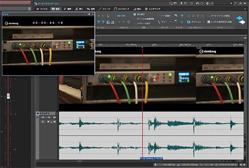Click the new file icon in title bar

(x=171, y=3)
